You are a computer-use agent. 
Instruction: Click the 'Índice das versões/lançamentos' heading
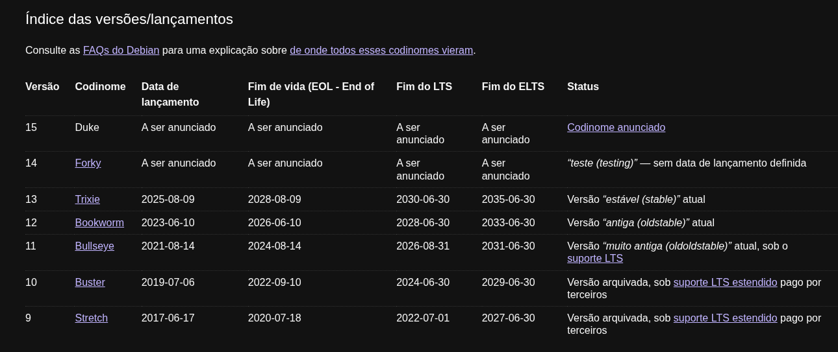(129, 19)
